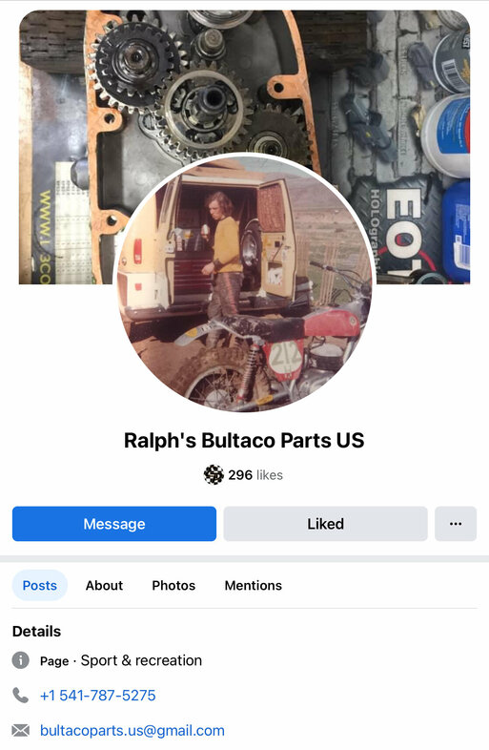View the 296 likes count
Viewport: 489px width, 750px height.
[x=255, y=475]
